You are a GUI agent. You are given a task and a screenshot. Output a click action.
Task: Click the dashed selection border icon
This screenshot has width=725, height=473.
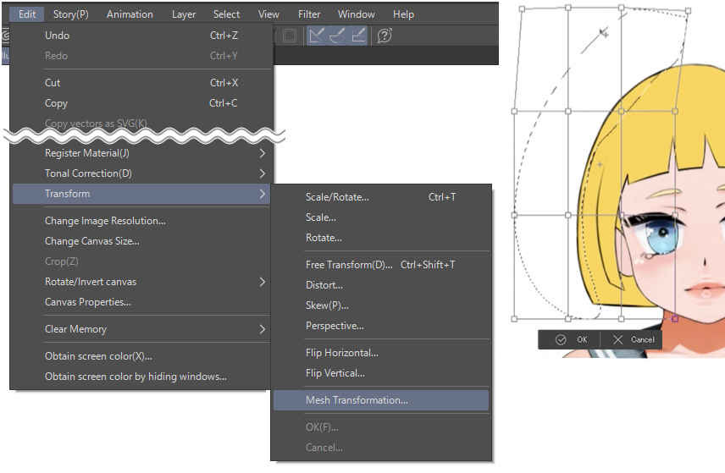(290, 36)
